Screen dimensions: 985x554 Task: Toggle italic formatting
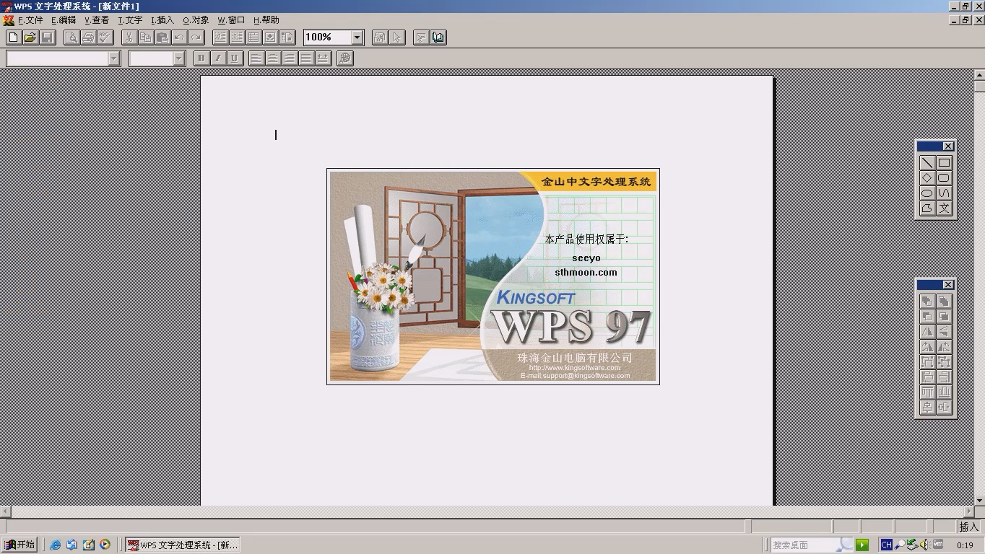pyautogui.click(x=218, y=58)
